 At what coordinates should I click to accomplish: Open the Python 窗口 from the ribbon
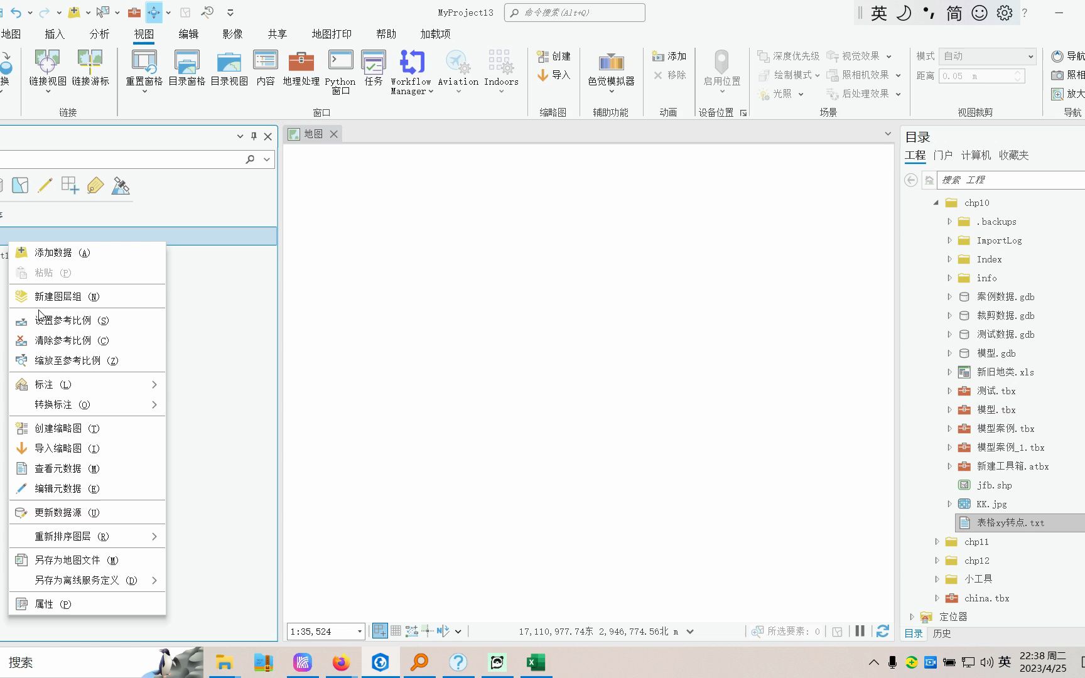[340, 71]
